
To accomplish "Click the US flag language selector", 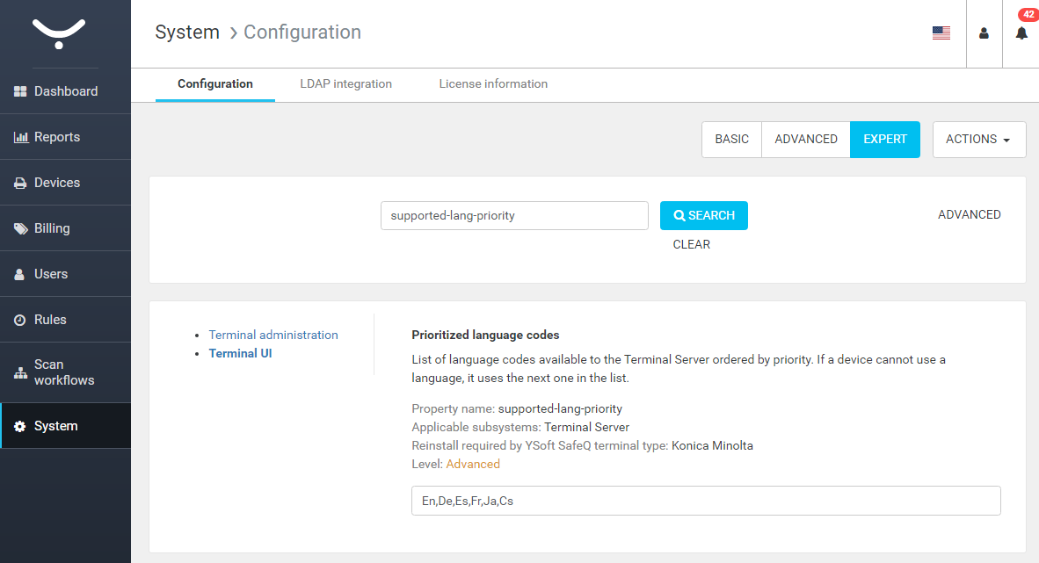I will 941,33.
